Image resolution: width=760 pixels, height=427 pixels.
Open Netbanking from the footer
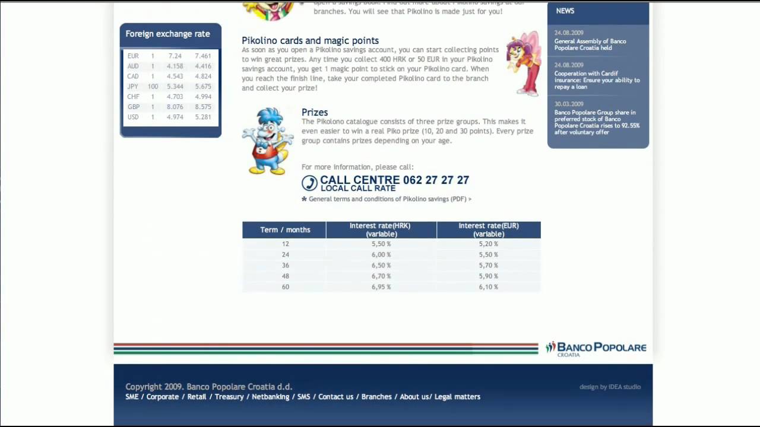click(270, 397)
